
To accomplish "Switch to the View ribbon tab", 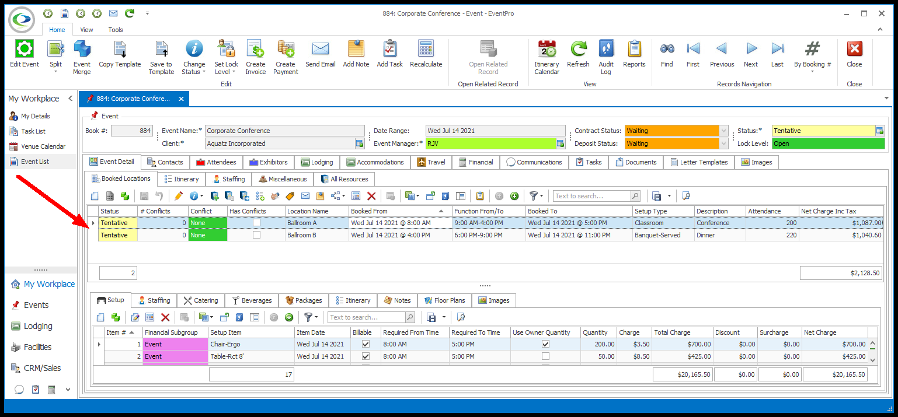I will click(x=86, y=30).
